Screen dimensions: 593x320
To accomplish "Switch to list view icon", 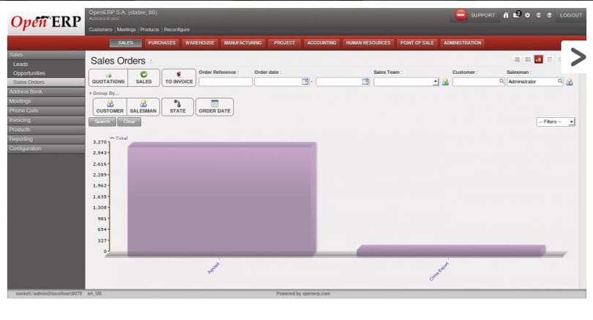I will coord(518,59).
